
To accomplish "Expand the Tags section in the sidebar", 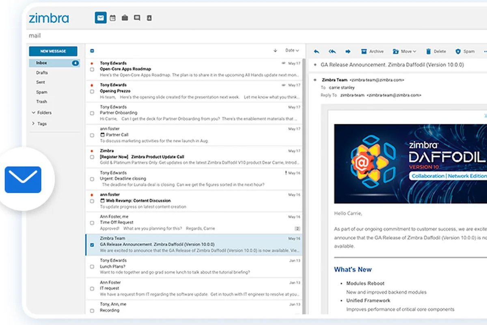I will [39, 124].
